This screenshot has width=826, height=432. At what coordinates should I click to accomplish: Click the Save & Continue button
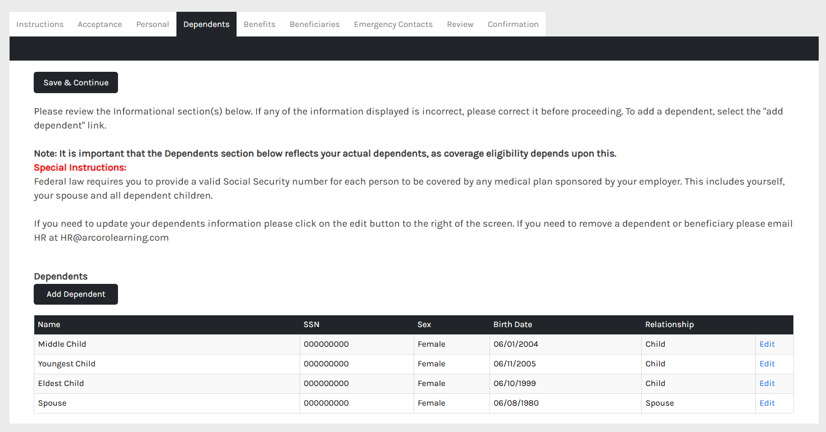point(76,82)
